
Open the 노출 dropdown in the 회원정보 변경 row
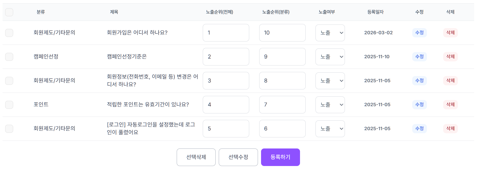[330, 81]
